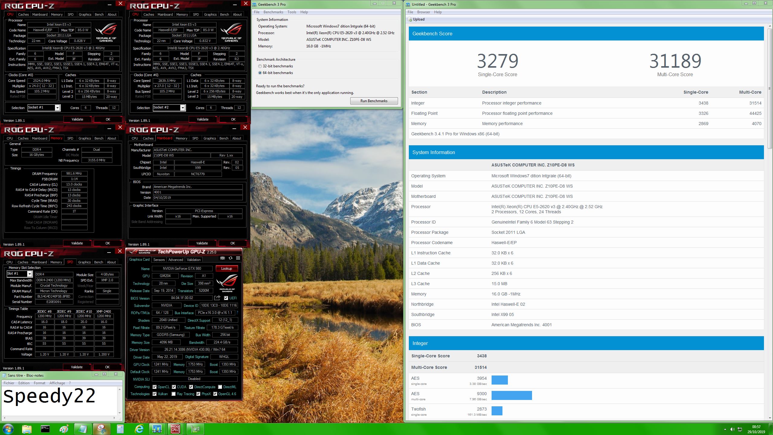Click the Untitled Geekbench results title icon
The height and width of the screenshot is (435, 773).
click(408, 4)
